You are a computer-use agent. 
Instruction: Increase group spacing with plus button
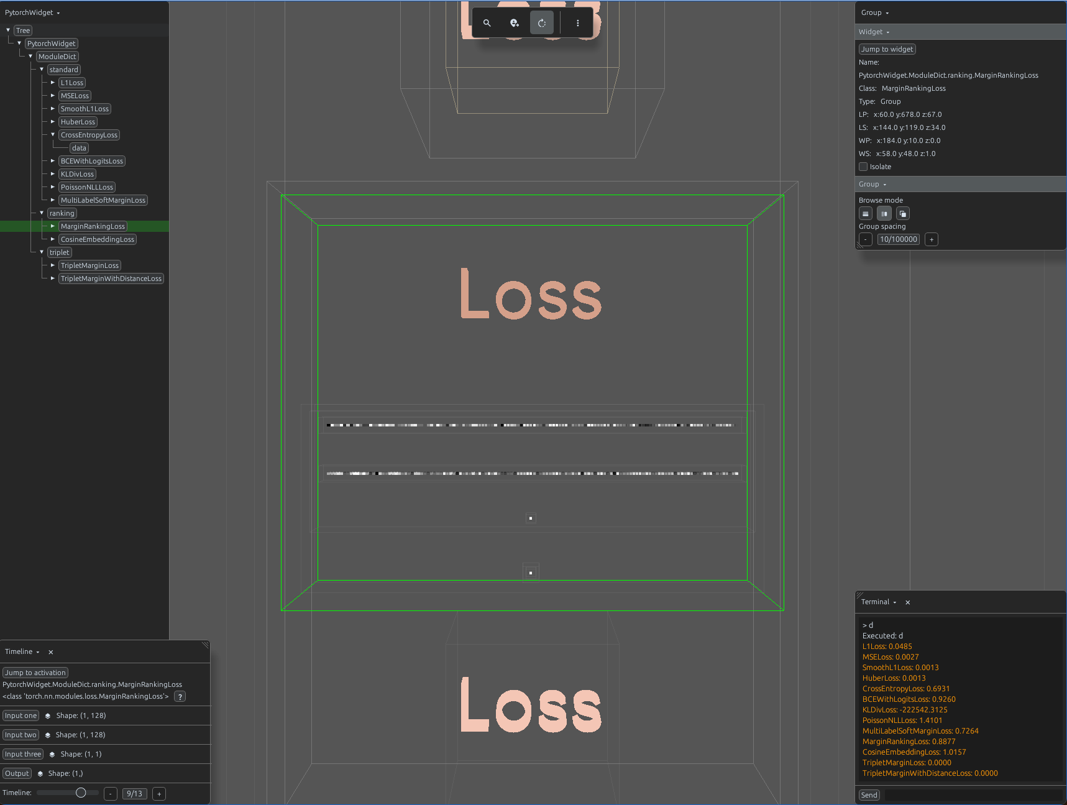[932, 240]
